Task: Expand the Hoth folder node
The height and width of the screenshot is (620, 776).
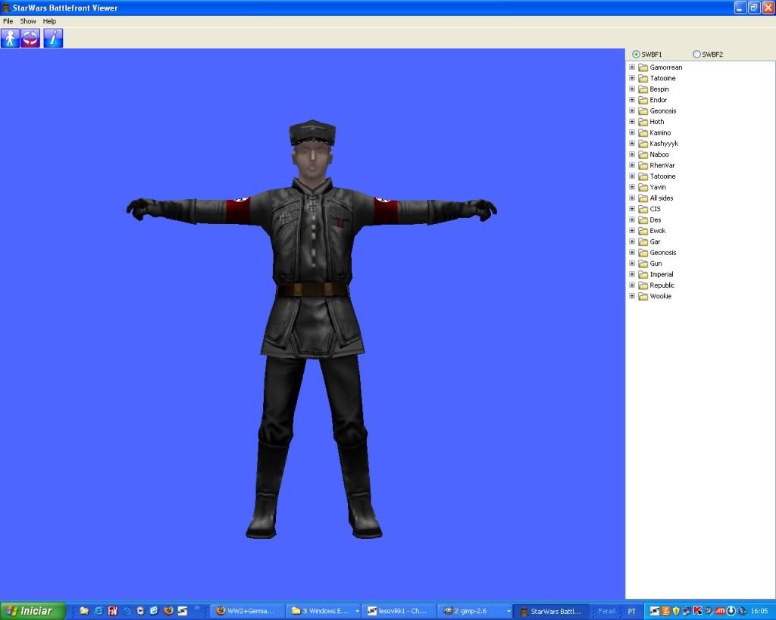Action: (x=632, y=122)
